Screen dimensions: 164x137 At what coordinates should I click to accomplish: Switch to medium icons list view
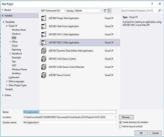110,11
